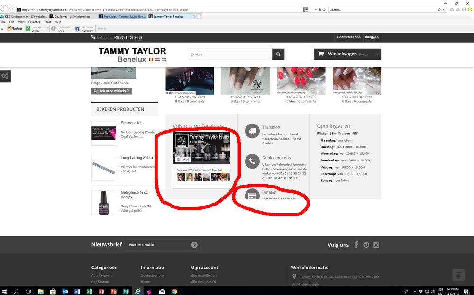This screenshot has width=474, height=295.
Task: Open the Windows Start button
Action: (5, 291)
